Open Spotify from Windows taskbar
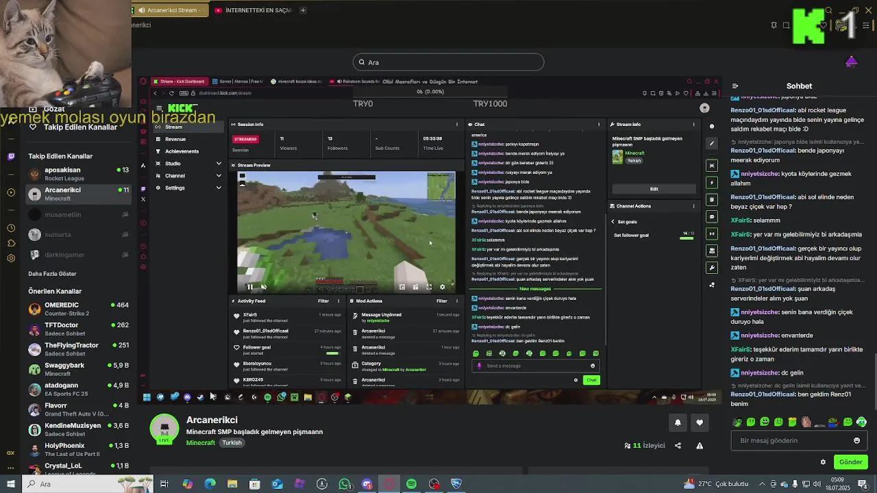Screen dimensions: 877x493 411,484
